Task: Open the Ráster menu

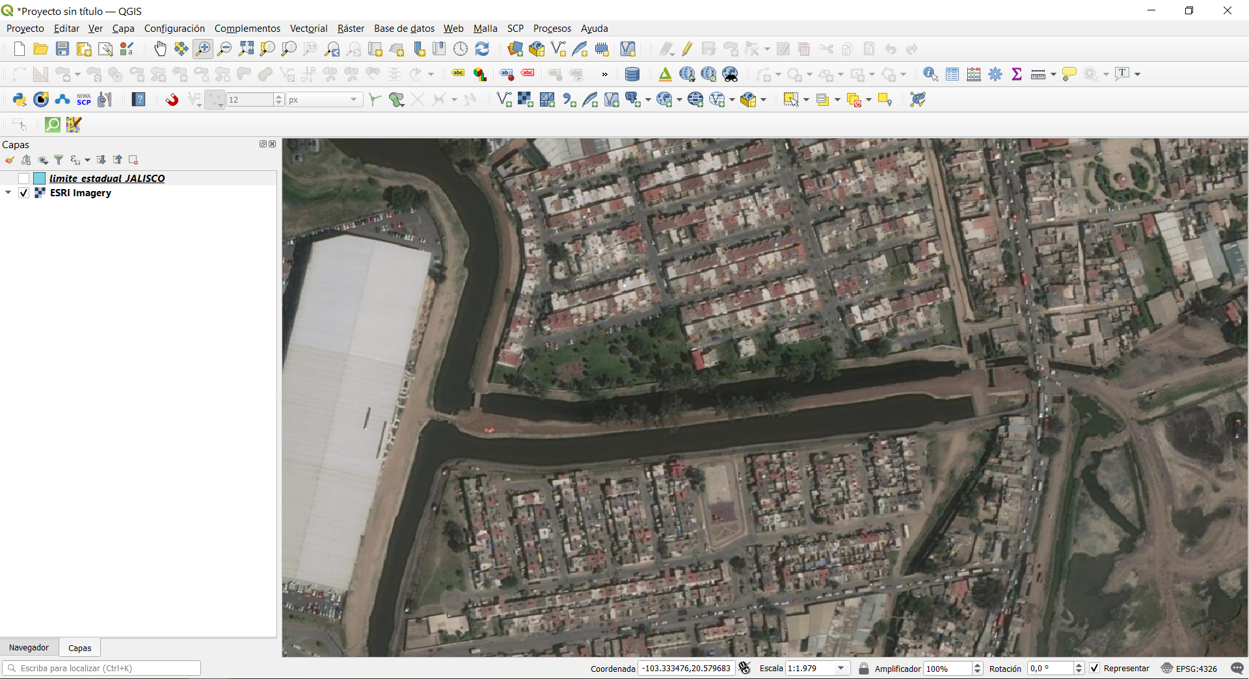Action: [351, 29]
